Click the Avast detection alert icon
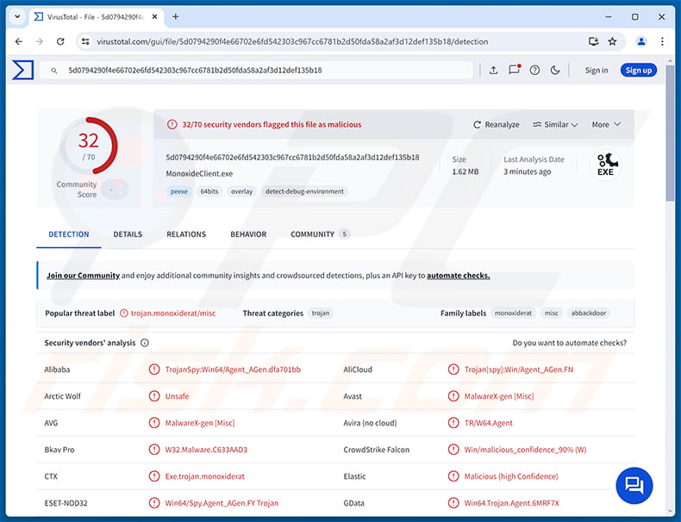681x522 pixels. (453, 396)
